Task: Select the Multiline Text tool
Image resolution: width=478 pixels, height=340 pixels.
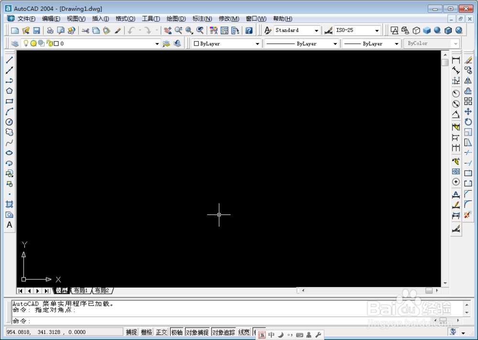Action: pos(10,225)
